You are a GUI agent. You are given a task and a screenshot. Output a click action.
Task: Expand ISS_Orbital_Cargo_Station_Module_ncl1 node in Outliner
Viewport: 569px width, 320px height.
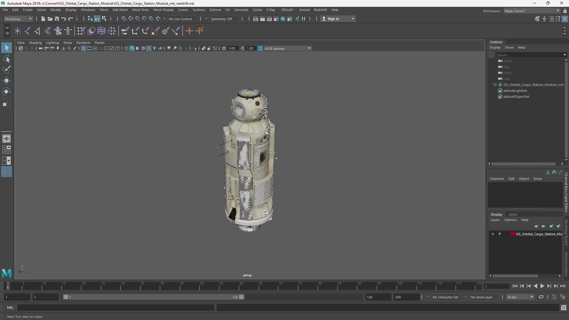(495, 85)
